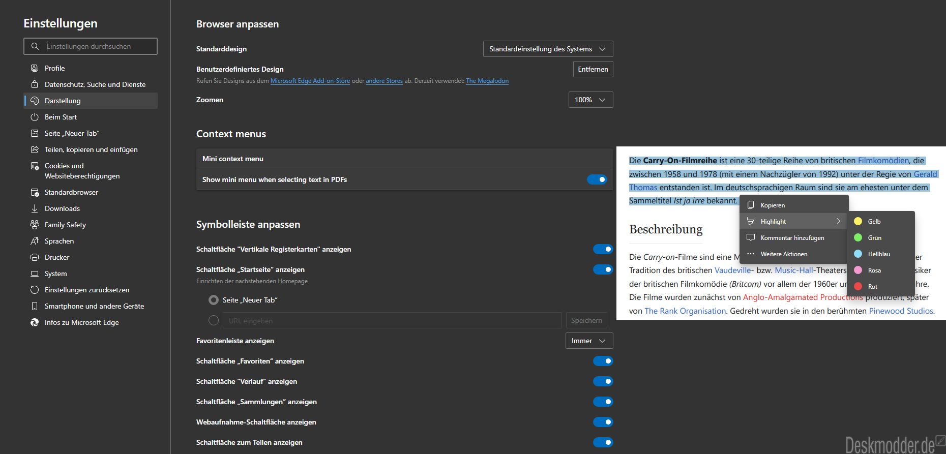Click the Drucker printer icon

pos(35,257)
